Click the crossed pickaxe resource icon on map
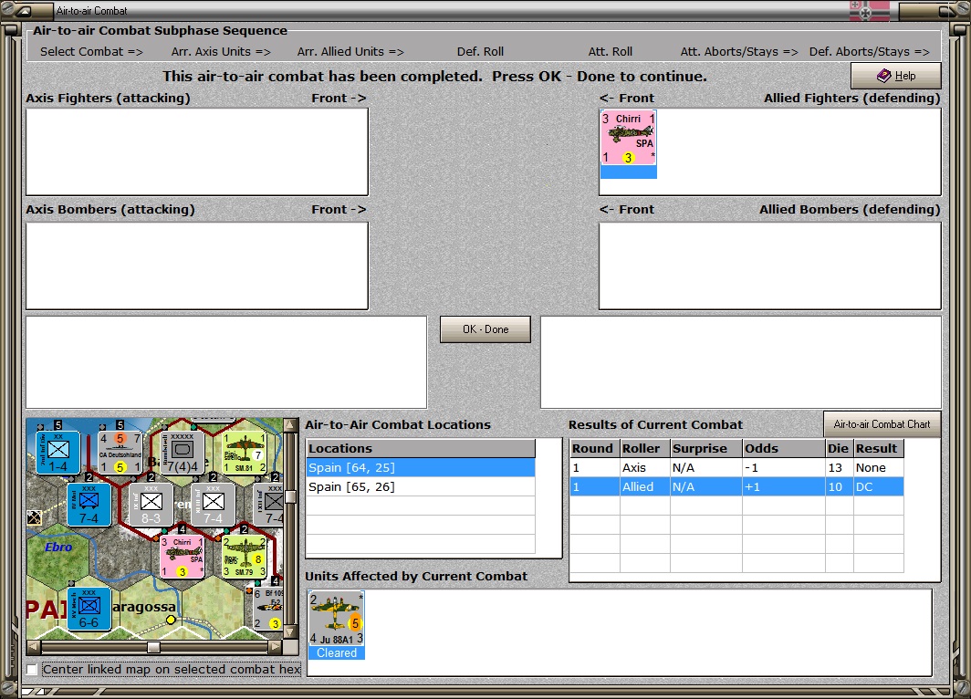 click(x=34, y=517)
